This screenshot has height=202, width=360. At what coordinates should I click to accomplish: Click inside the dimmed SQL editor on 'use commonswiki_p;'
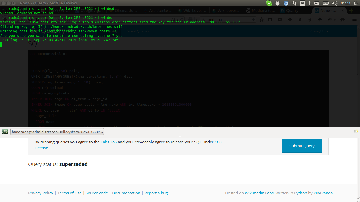pyautogui.click(x=48, y=54)
